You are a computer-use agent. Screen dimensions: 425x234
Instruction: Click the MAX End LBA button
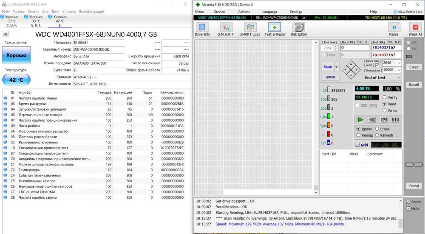click(398, 43)
